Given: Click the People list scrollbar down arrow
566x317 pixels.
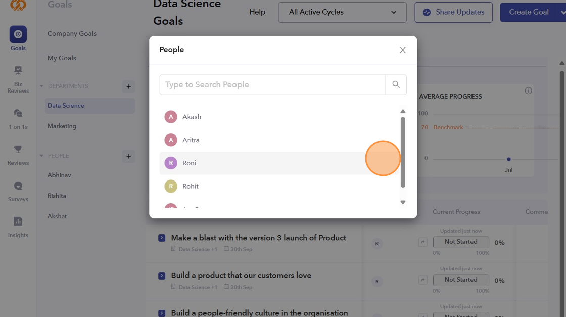Looking at the screenshot, I should (x=403, y=202).
